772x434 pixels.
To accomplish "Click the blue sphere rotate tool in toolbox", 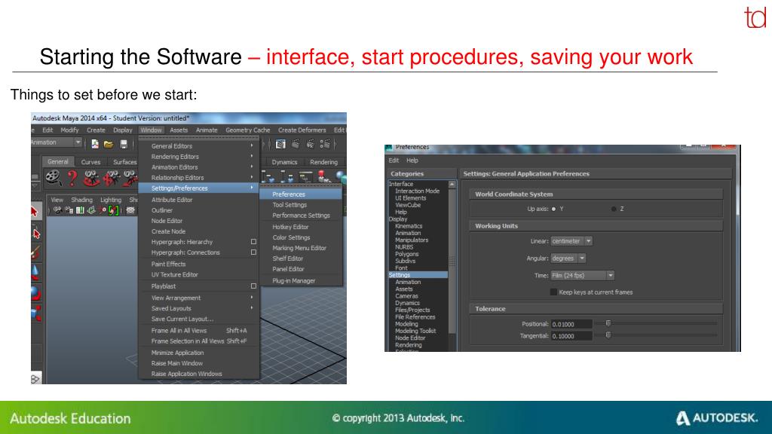I will [35, 293].
